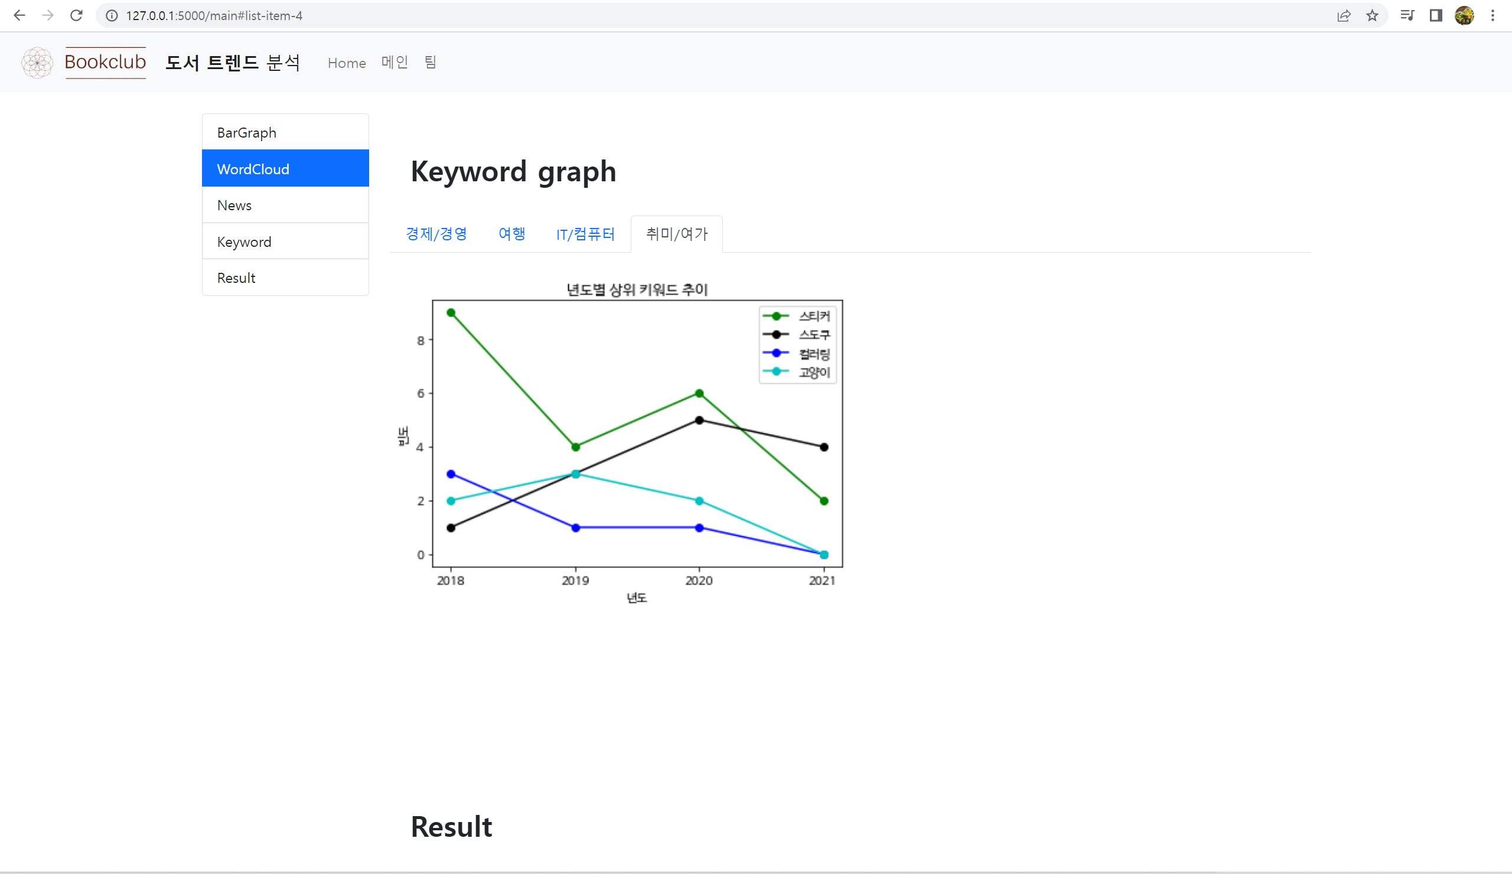Click the browser back navigation arrow
This screenshot has height=874, width=1512.
coord(20,15)
